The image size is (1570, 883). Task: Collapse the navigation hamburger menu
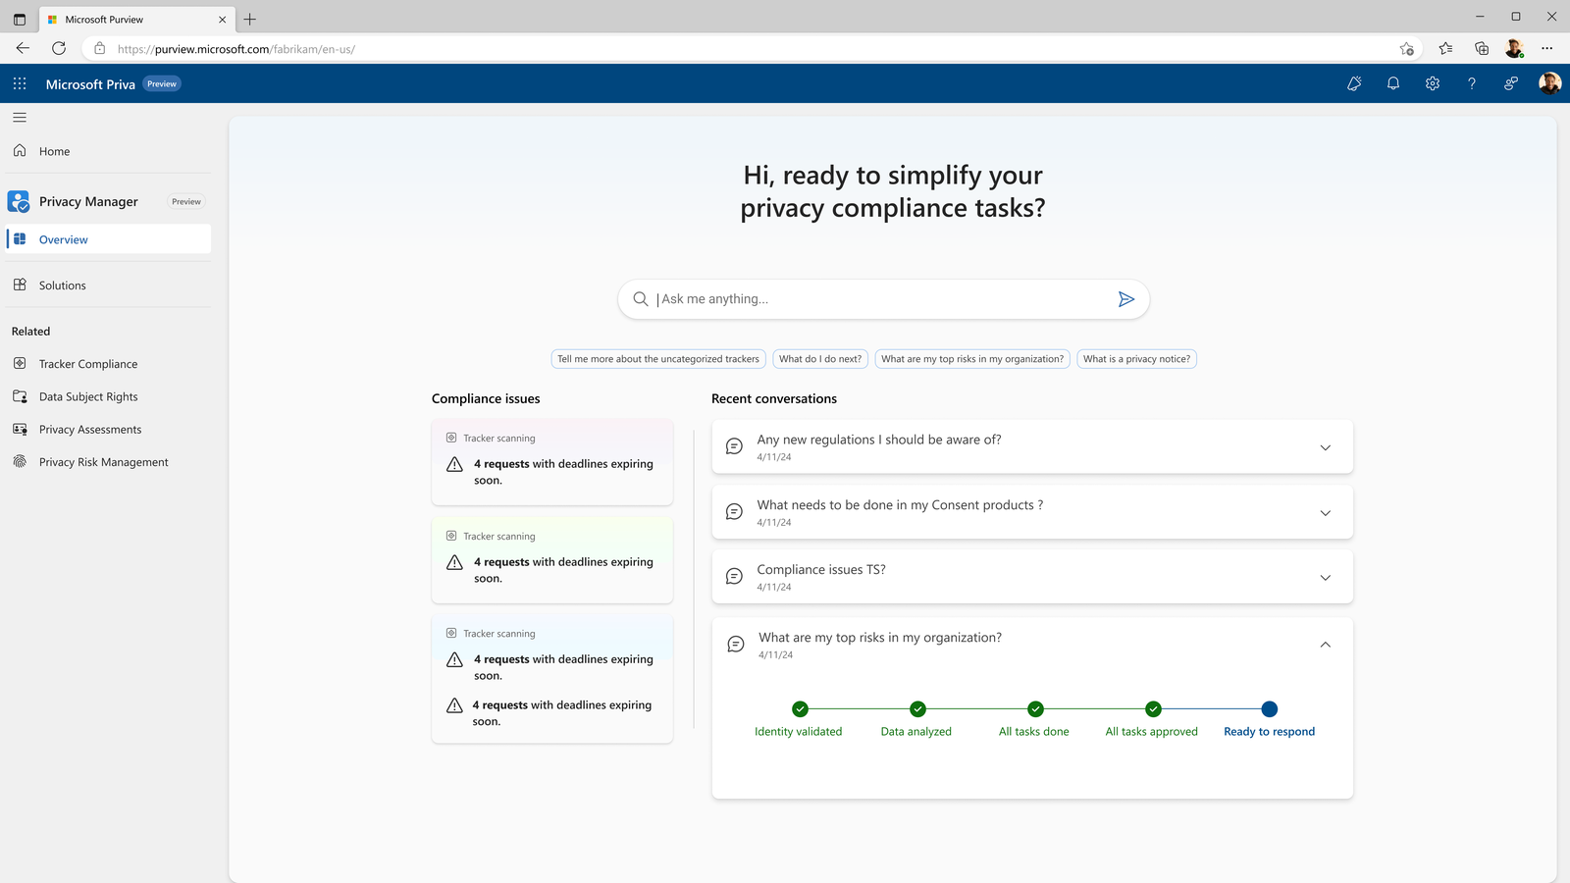pyautogui.click(x=20, y=117)
